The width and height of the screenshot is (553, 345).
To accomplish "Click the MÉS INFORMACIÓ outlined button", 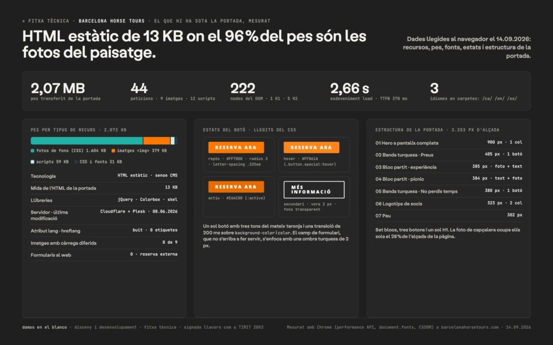I will [314, 190].
